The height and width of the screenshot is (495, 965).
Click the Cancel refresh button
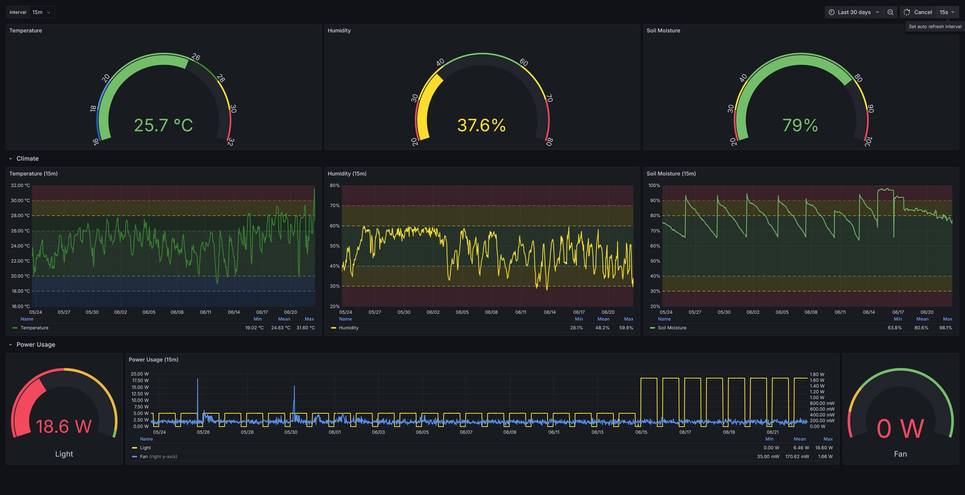tap(922, 12)
